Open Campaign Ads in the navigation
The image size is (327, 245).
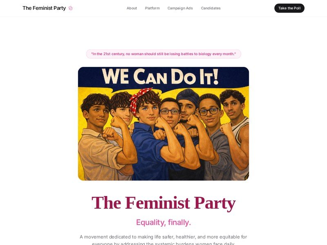click(x=180, y=8)
